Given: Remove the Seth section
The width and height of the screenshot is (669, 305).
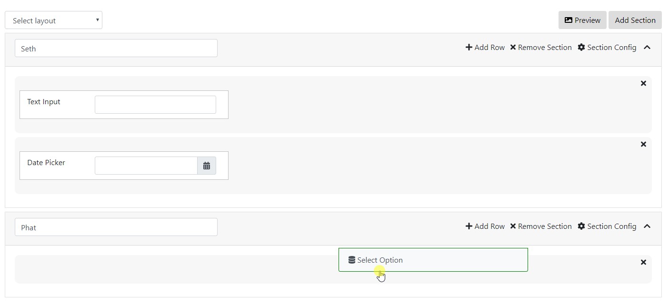Looking at the screenshot, I should point(541,48).
